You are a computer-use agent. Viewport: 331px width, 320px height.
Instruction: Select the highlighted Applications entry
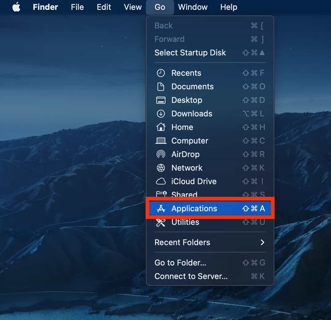coord(210,209)
